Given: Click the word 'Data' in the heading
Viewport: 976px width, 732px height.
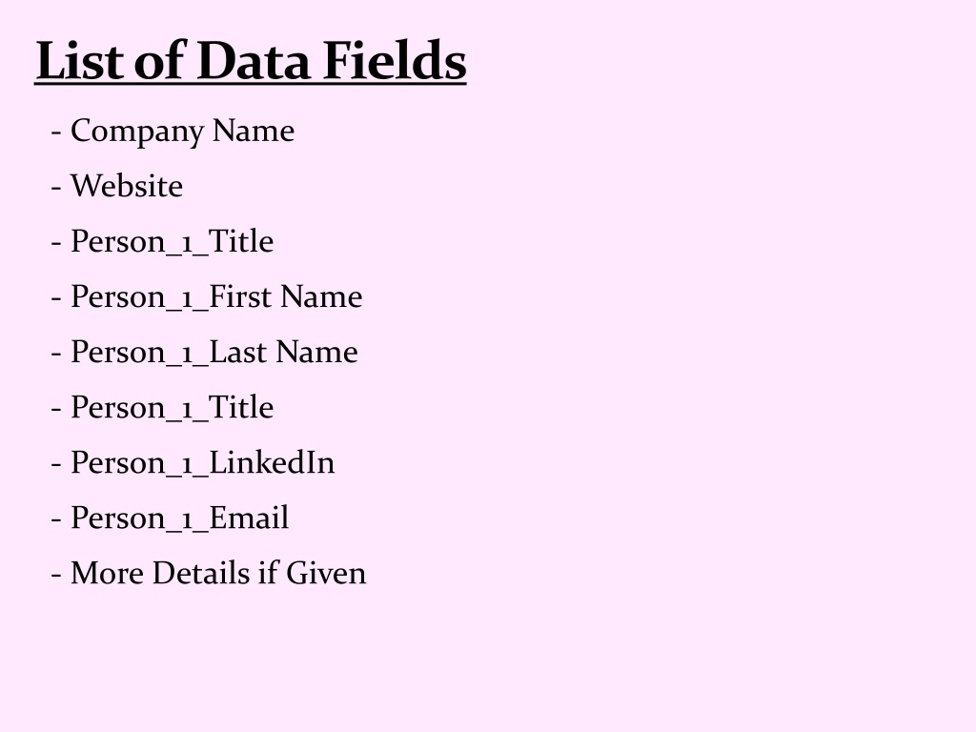Looking at the screenshot, I should coord(254,60).
